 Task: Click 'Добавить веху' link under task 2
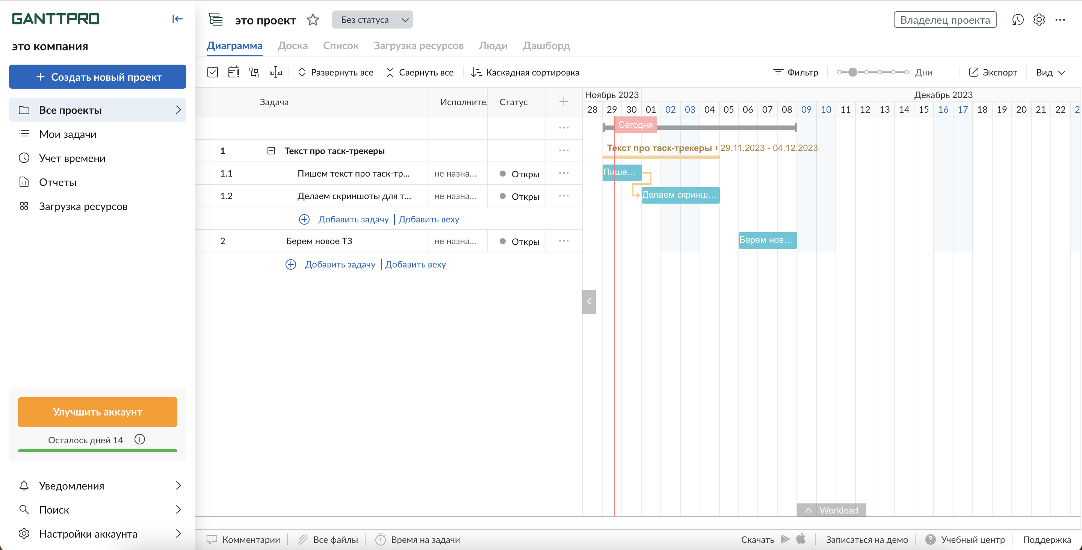coord(415,264)
